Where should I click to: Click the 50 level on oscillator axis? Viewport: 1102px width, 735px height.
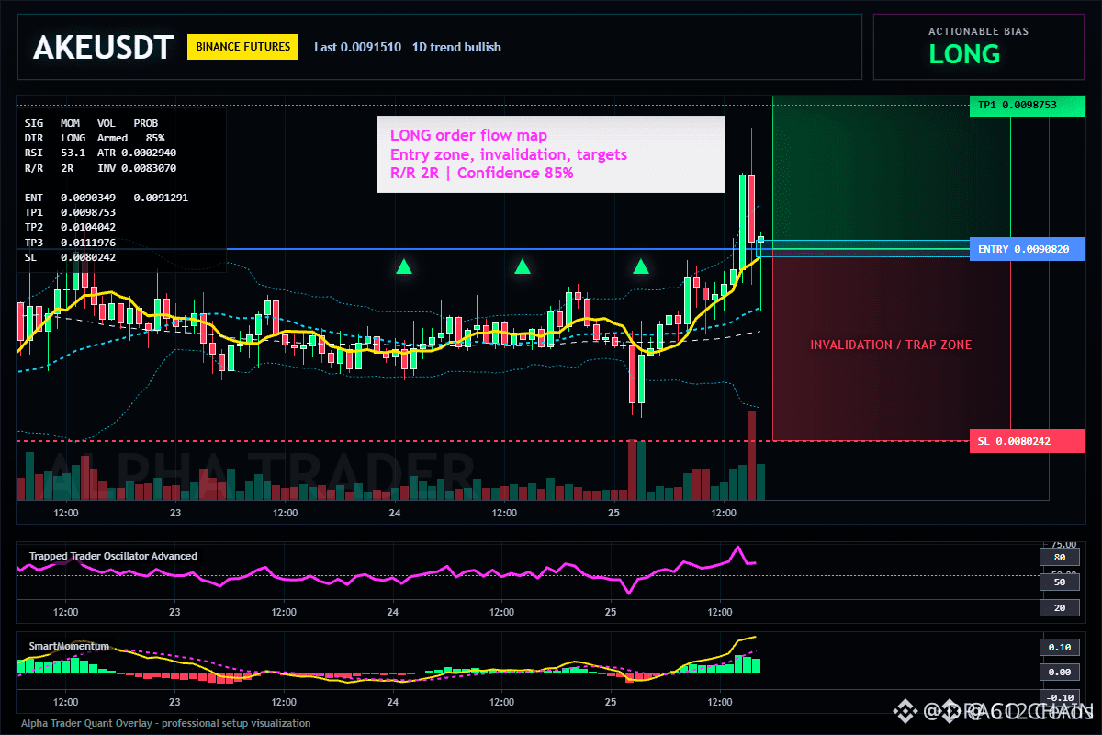[1059, 582]
